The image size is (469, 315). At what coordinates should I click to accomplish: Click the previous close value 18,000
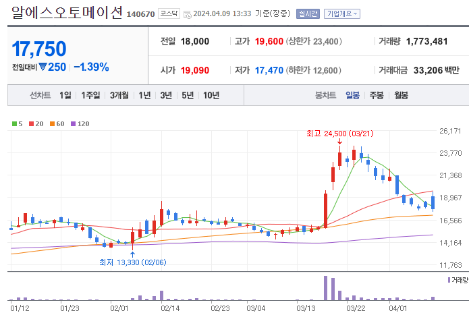tap(195, 42)
